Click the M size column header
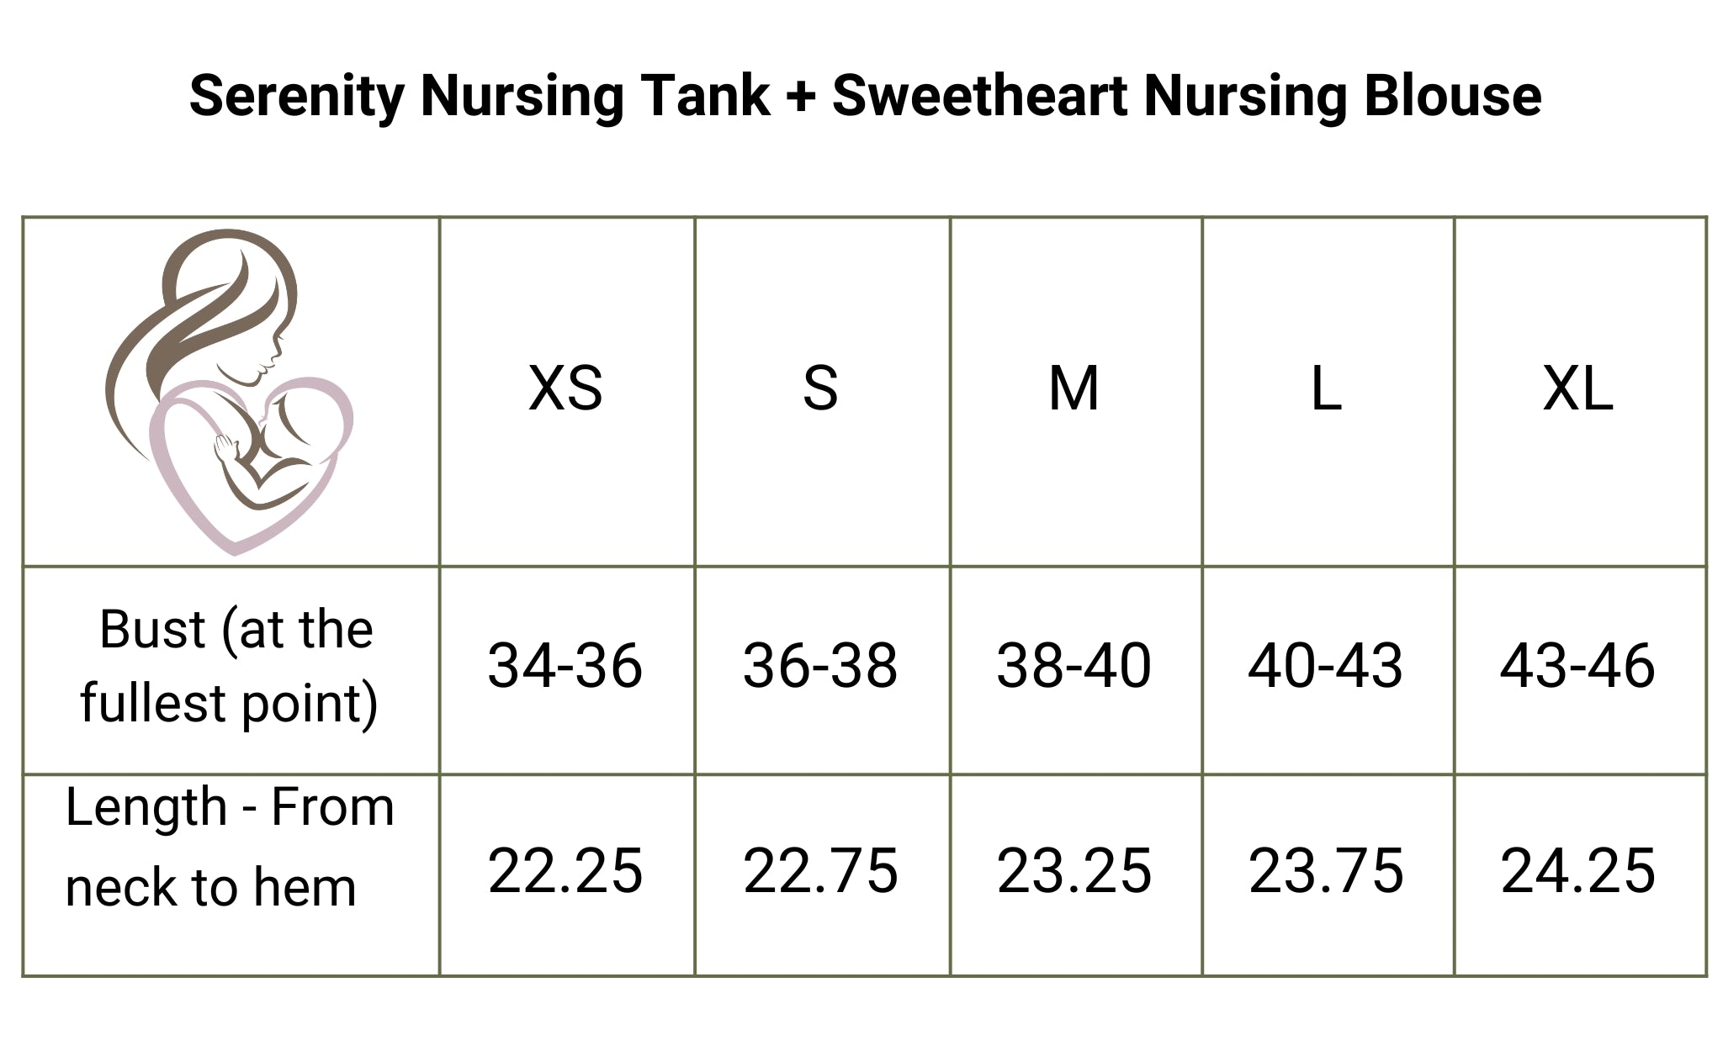The height and width of the screenshot is (1051, 1723). 1074,389
